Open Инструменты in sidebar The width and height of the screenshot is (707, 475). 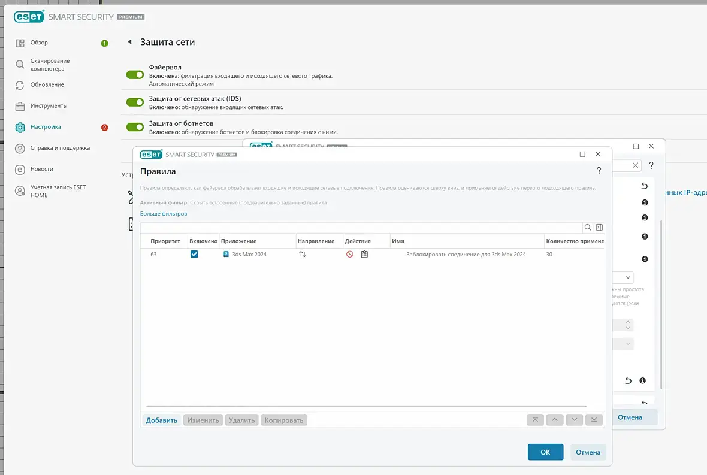coord(49,106)
